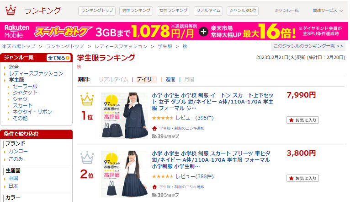Select the デイリー period tab
The width and height of the screenshot is (350, 202).
click(147, 79)
